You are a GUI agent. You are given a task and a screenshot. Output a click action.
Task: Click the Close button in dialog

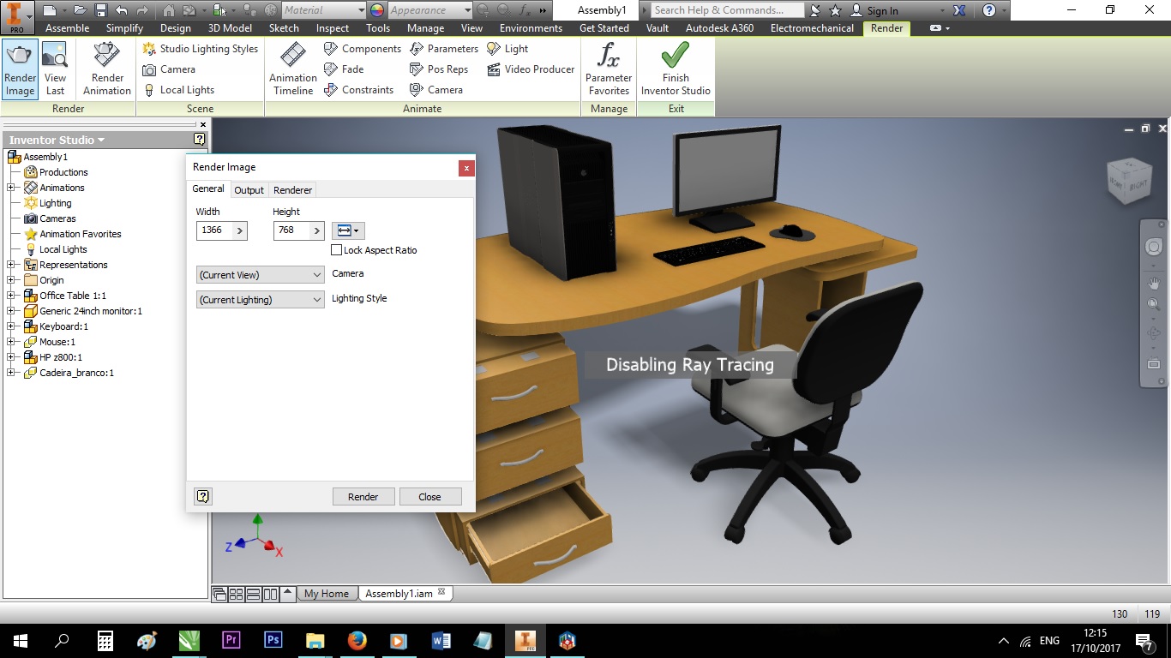click(430, 497)
